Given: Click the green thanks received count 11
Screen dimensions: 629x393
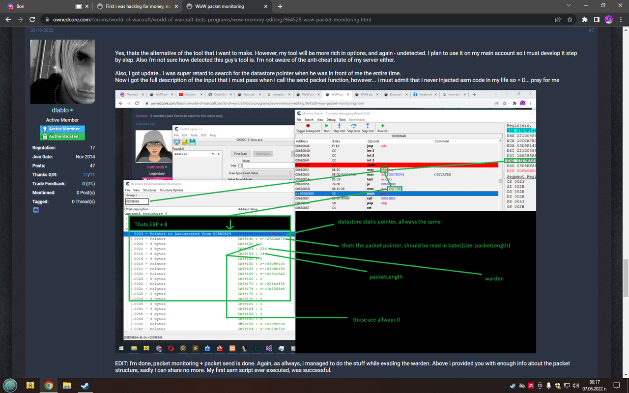Looking at the screenshot, I should (92, 174).
